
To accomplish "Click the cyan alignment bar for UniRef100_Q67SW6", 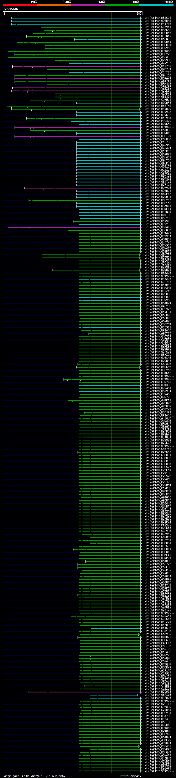I will (x=114, y=695).
